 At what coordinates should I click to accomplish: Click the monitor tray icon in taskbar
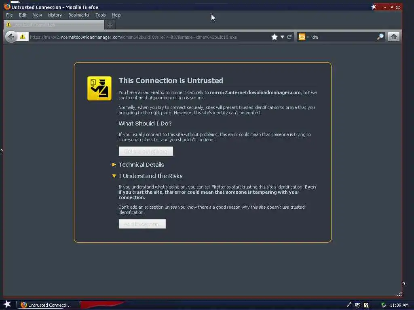click(357, 305)
